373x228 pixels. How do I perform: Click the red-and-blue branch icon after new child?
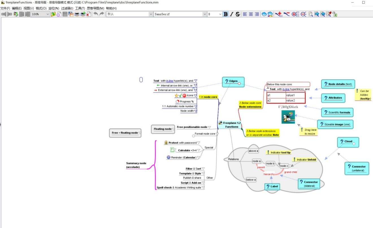point(287,14)
